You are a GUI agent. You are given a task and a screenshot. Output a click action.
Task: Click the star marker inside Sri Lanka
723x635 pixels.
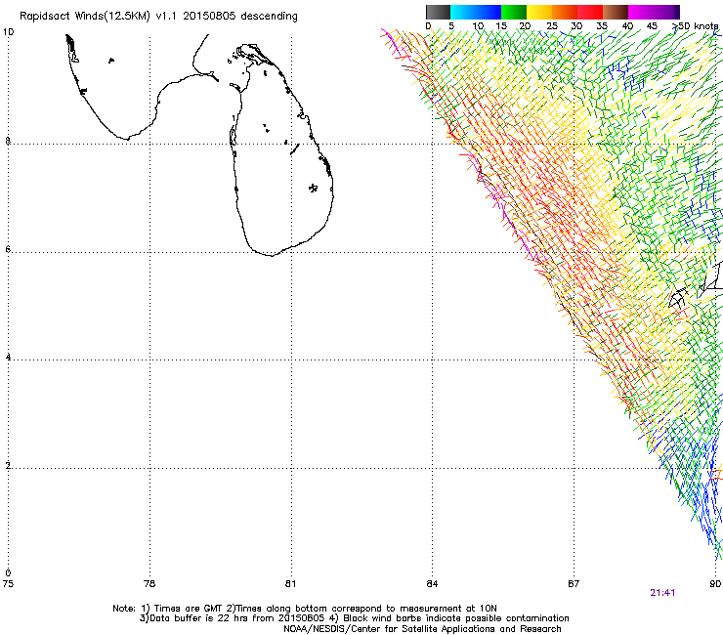pos(314,188)
